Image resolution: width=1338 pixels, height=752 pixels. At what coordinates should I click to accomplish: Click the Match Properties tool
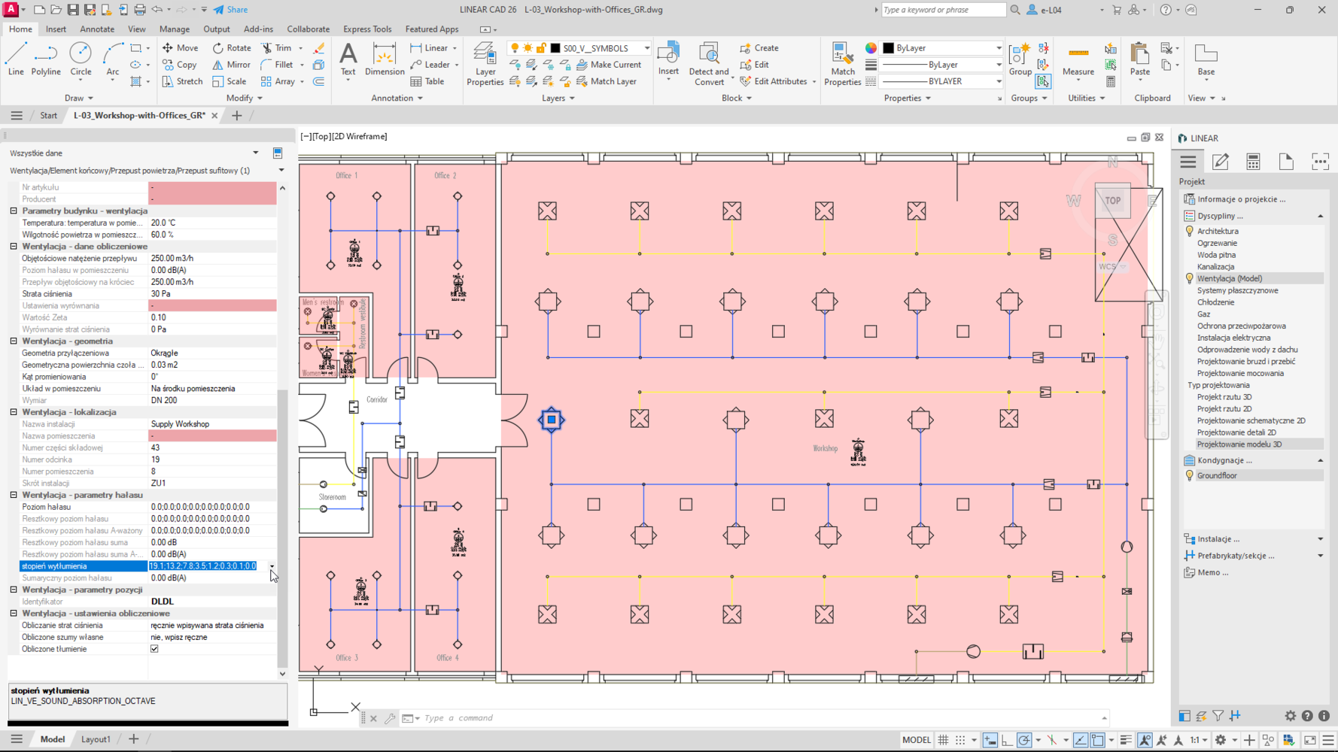coord(842,64)
